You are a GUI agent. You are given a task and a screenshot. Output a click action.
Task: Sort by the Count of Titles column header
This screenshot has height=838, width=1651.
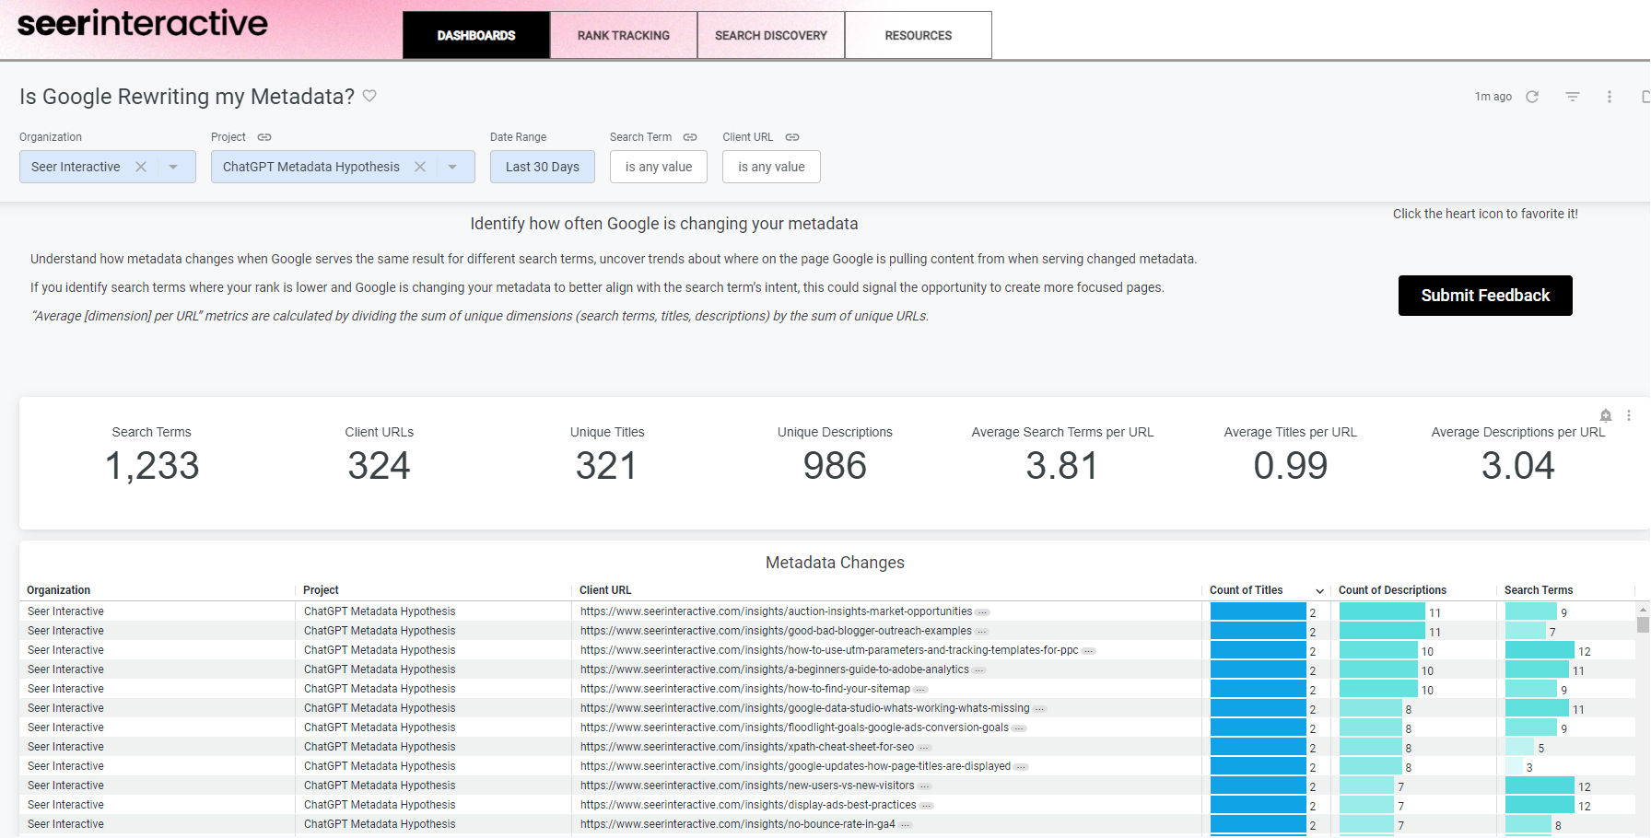click(x=1246, y=590)
